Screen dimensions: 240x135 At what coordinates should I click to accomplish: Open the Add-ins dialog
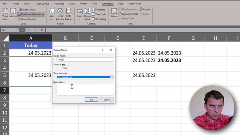[52, 14]
